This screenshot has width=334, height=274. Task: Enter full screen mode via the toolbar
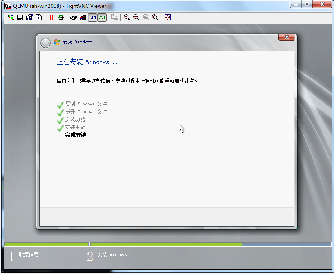(168, 18)
